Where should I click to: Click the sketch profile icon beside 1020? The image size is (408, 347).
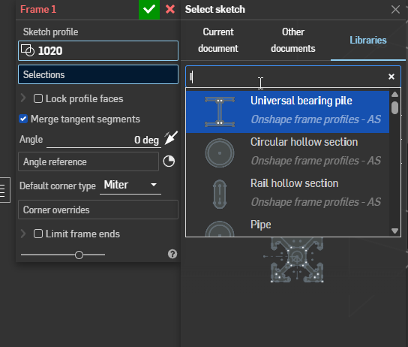click(28, 50)
